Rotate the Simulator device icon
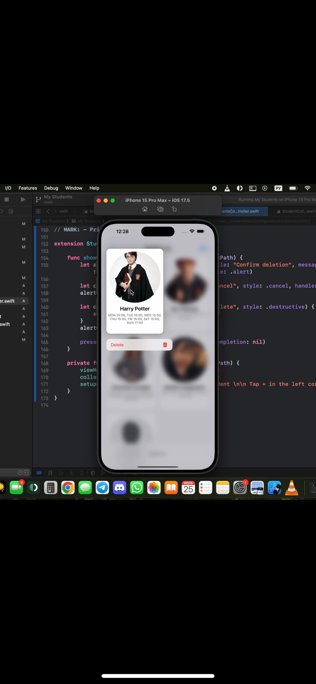The height and width of the screenshot is (684, 316). coord(174,209)
